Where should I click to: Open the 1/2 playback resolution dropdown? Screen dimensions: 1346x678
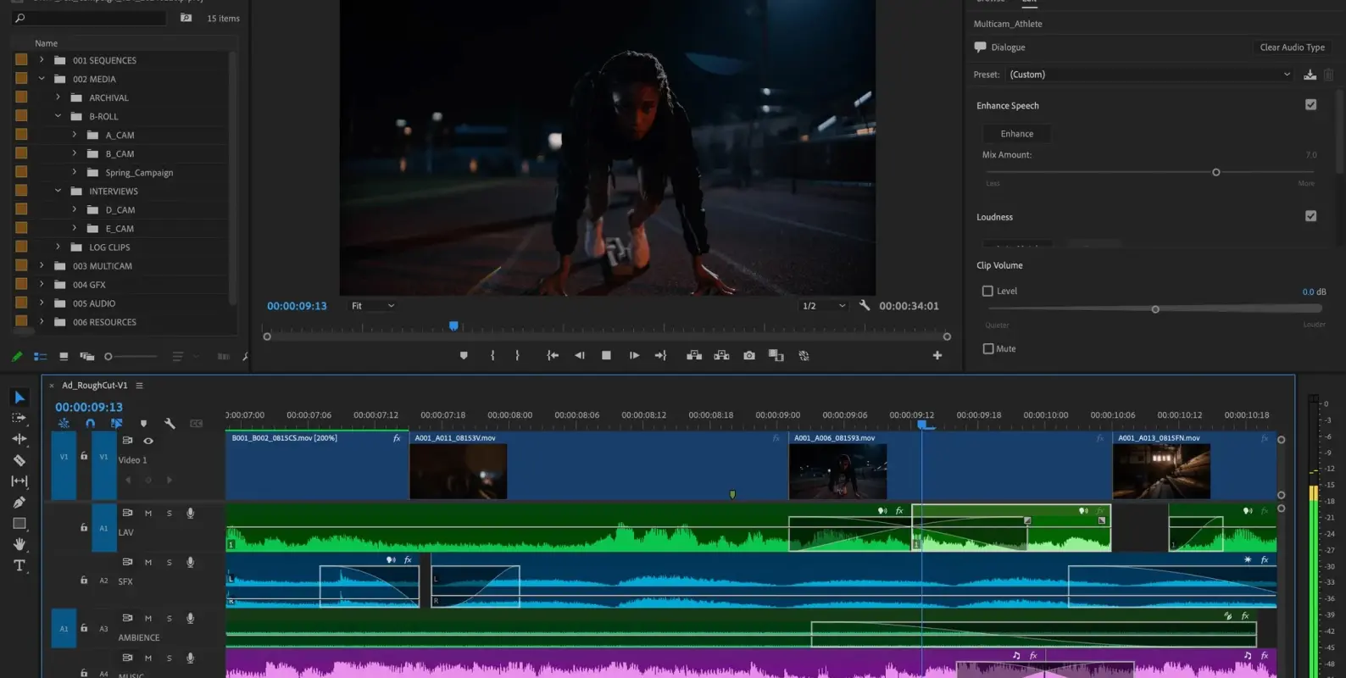824,306
